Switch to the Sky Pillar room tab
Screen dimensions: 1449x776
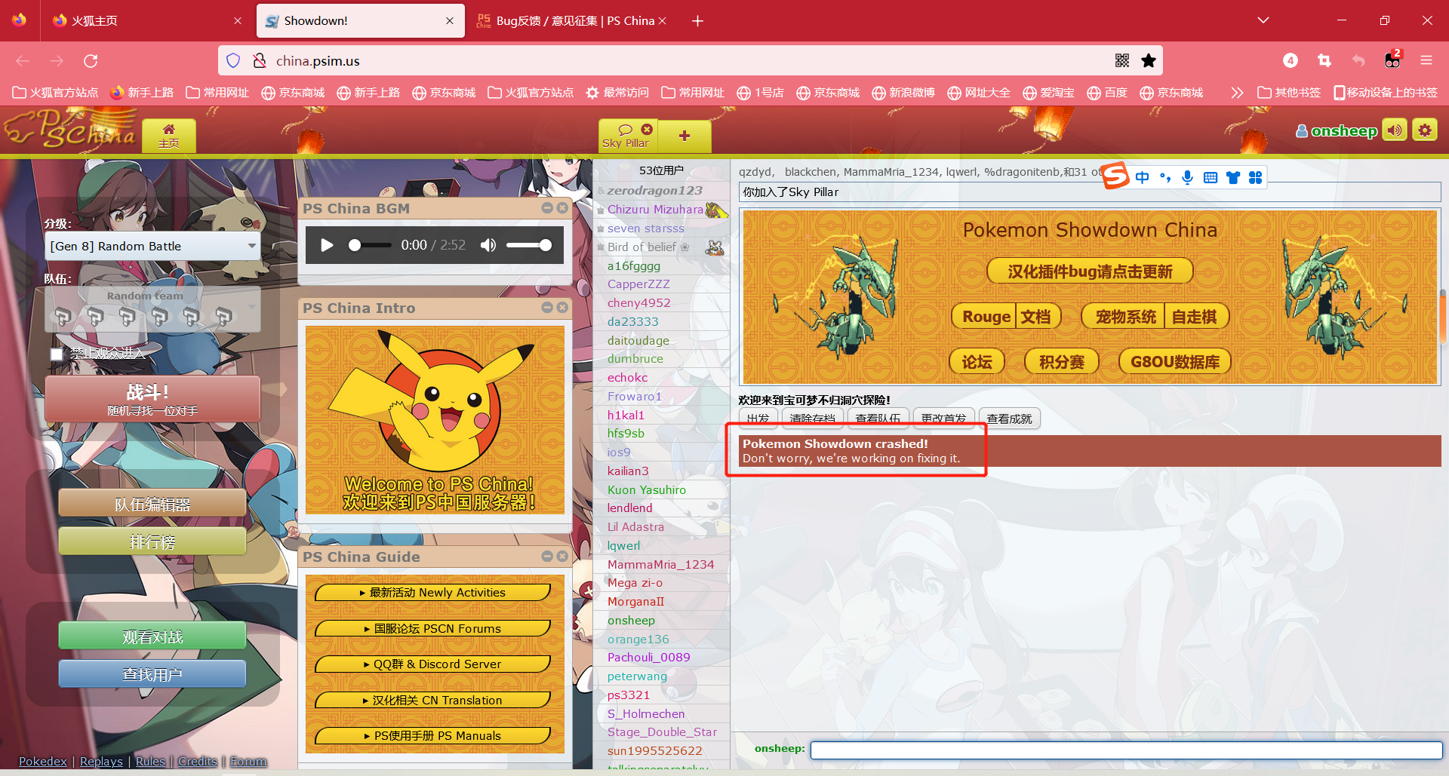point(626,136)
